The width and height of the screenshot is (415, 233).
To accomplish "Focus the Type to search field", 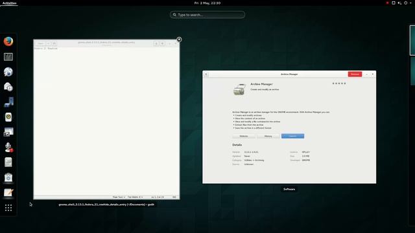I will pos(207,15).
